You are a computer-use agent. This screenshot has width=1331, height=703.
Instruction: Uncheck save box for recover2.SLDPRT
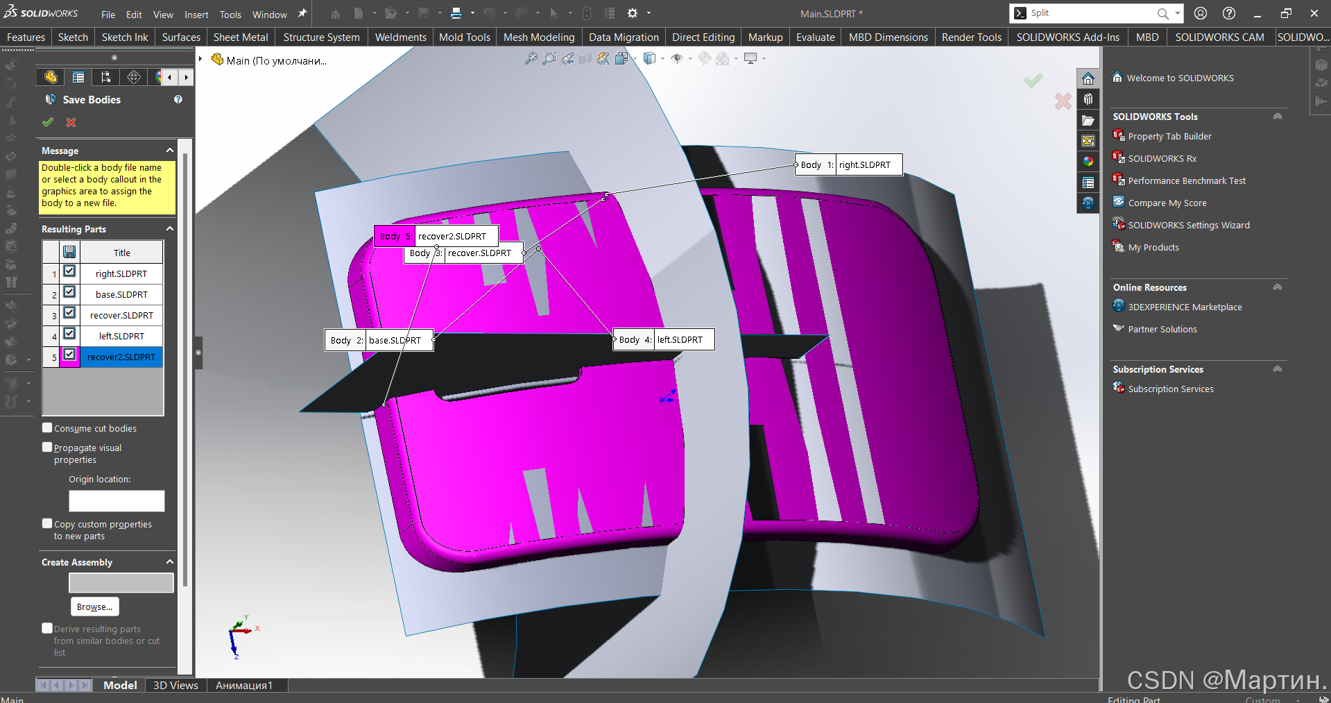pyautogui.click(x=69, y=355)
